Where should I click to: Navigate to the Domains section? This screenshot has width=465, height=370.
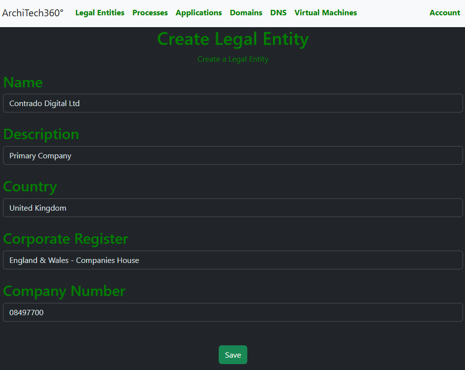(246, 13)
